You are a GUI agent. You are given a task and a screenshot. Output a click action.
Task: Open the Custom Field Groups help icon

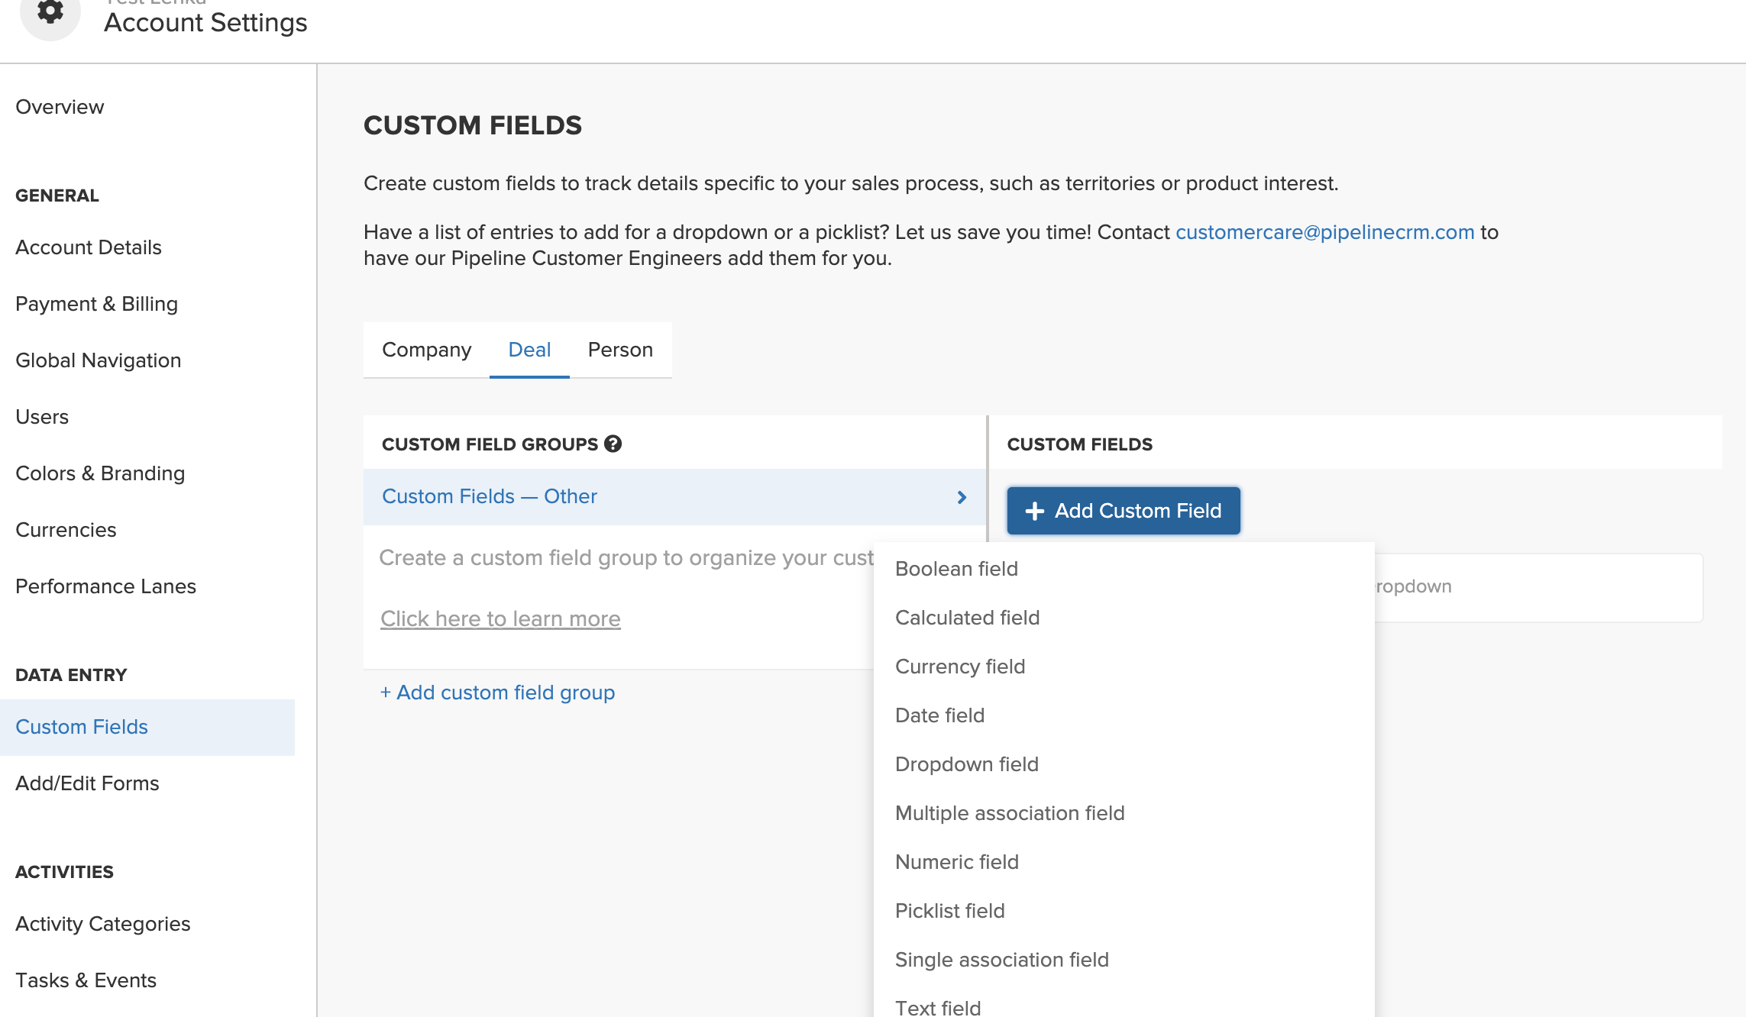(613, 444)
